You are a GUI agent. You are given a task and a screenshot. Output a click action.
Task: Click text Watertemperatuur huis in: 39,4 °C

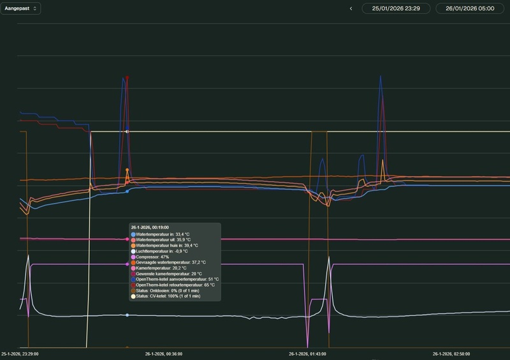167,246
